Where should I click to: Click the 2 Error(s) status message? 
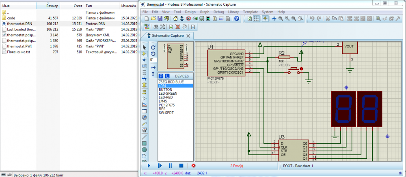[237, 166]
